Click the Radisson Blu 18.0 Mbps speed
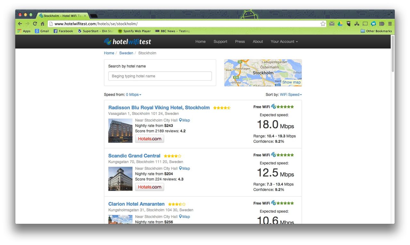 click(x=275, y=125)
